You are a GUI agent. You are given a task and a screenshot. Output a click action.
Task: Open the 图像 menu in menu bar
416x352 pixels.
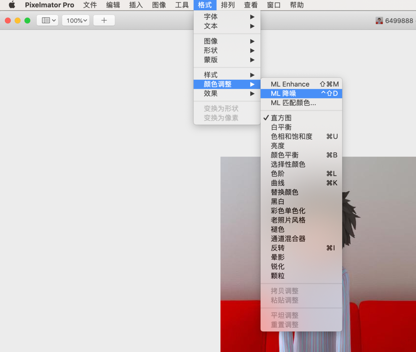159,5
